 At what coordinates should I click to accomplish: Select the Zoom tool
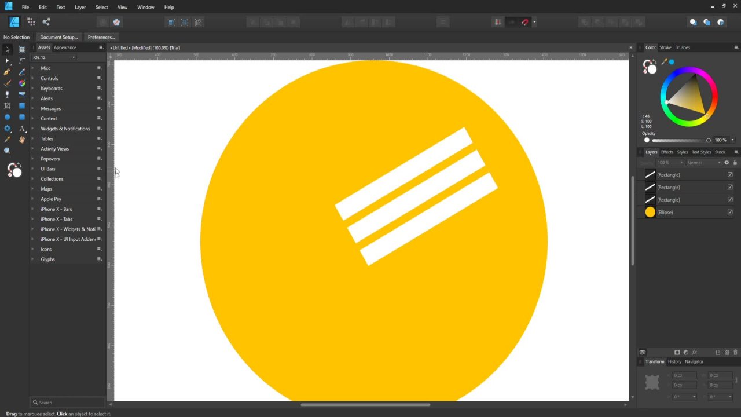7,151
